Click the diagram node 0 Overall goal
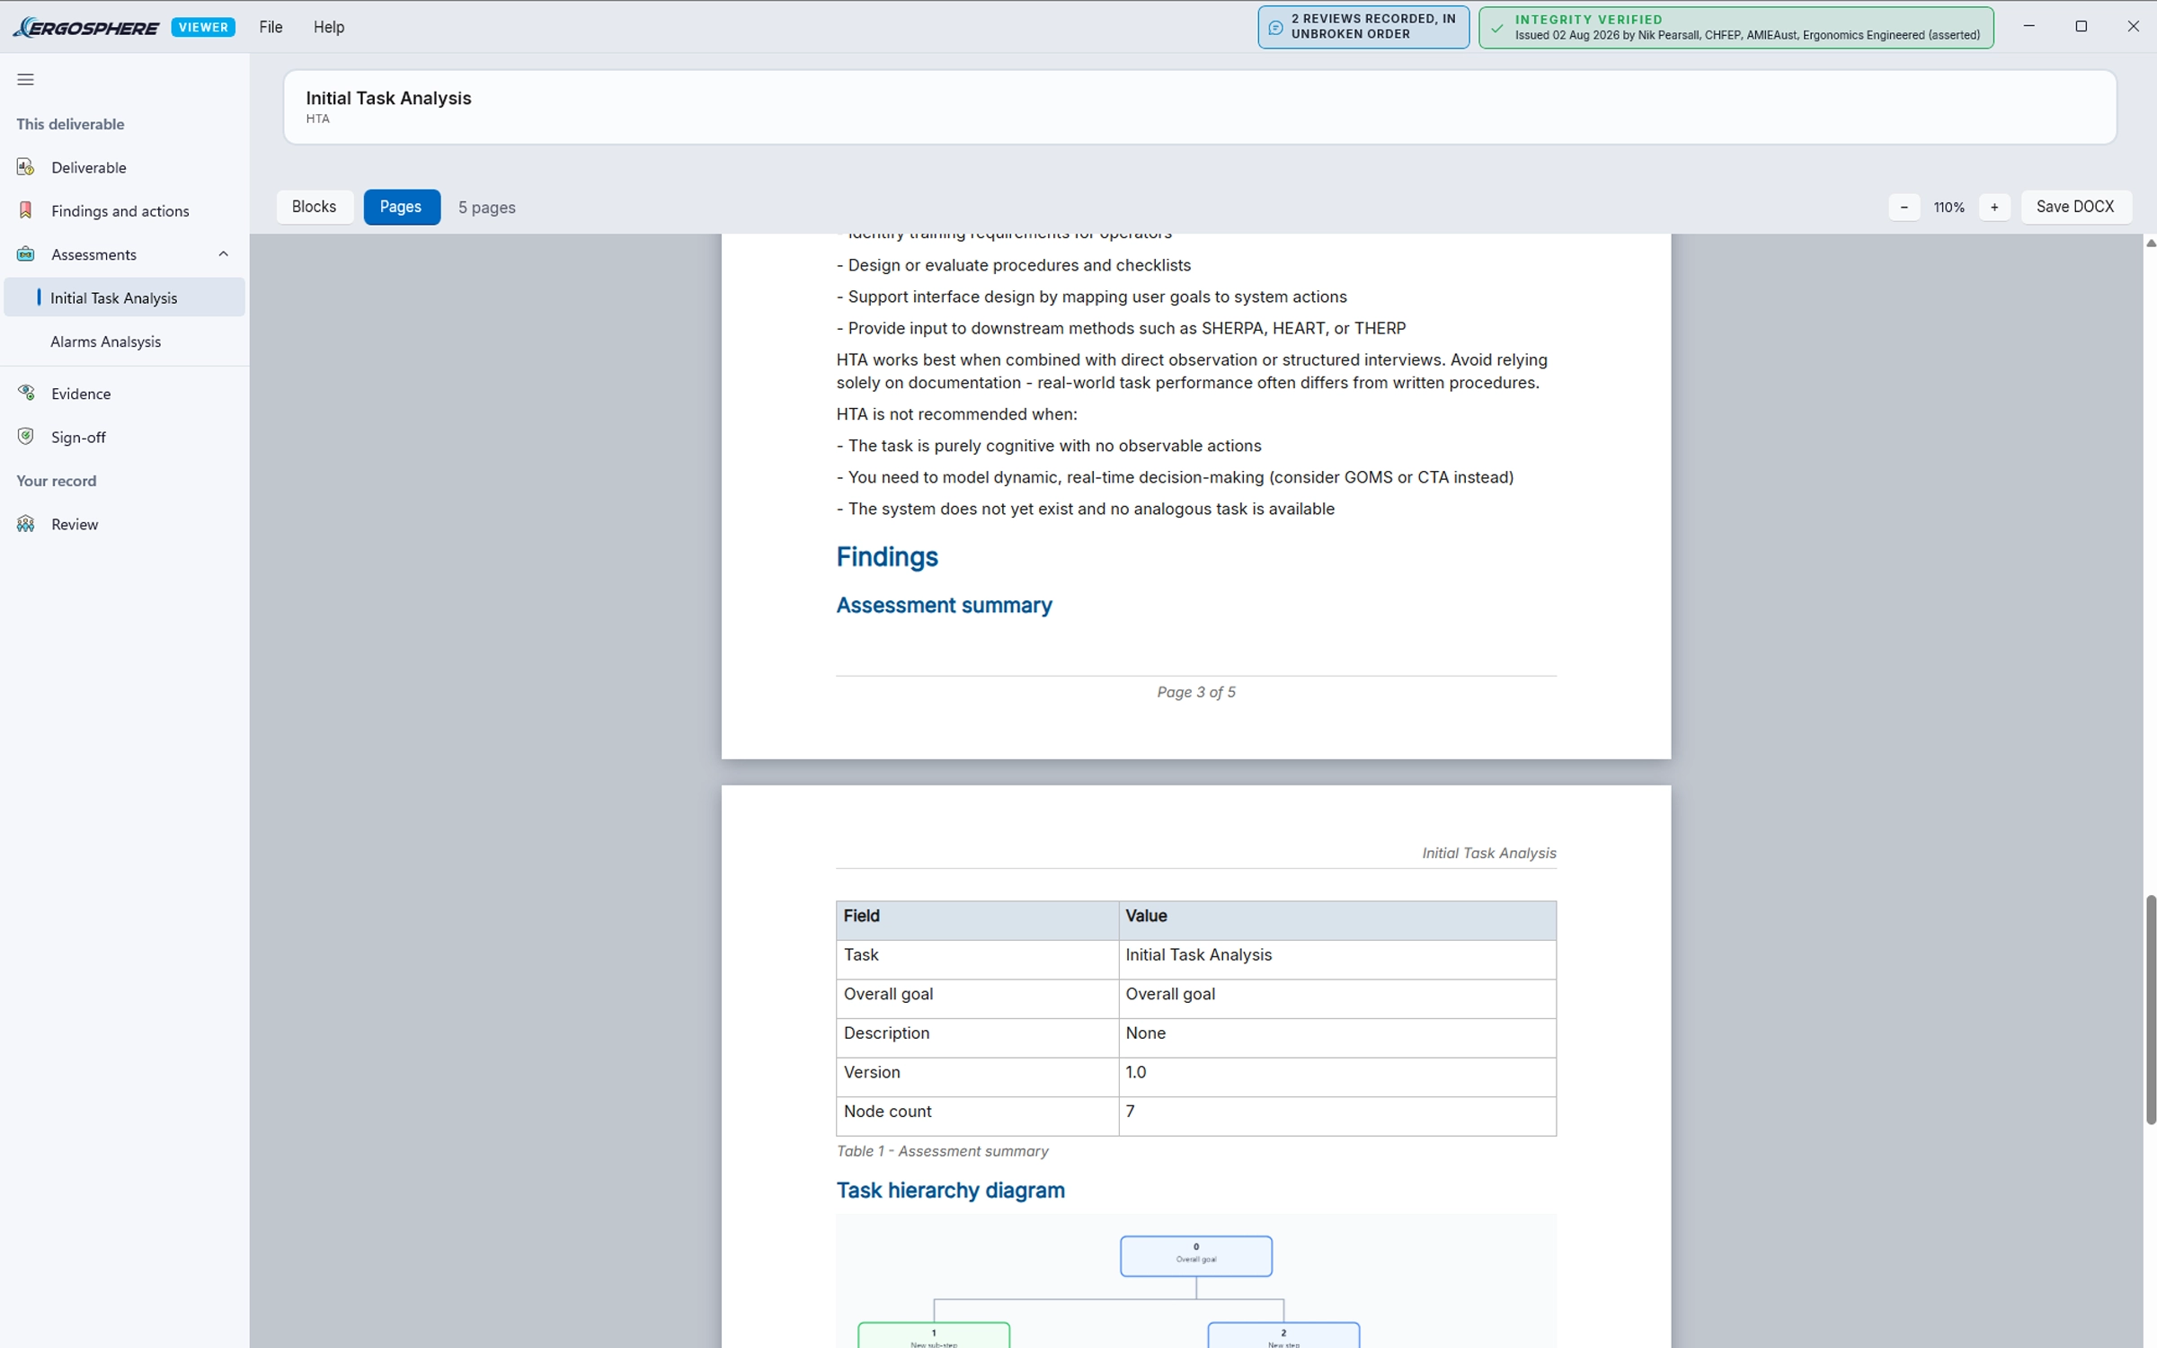The width and height of the screenshot is (2157, 1348). pos(1195,1255)
